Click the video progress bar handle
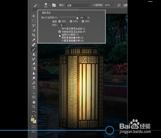This screenshot has width=161, height=138. (109, 130)
